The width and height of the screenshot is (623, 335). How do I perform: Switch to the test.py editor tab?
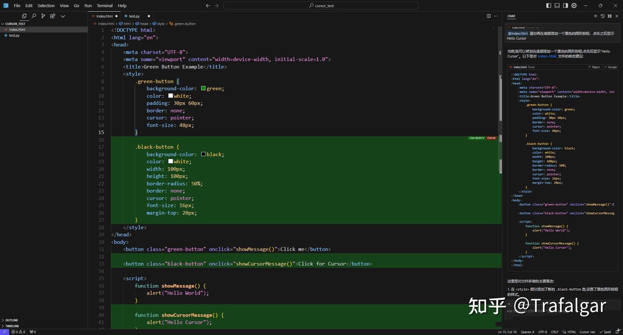[x=134, y=16]
